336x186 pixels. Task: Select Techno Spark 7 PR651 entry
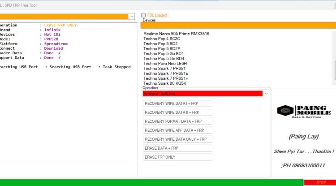(x=164, y=69)
